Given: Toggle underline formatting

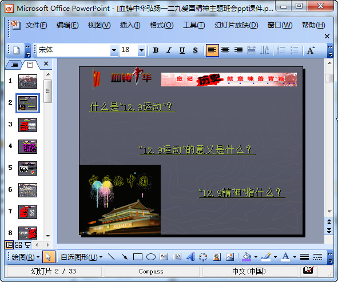Looking at the screenshot, I should tap(182, 50).
